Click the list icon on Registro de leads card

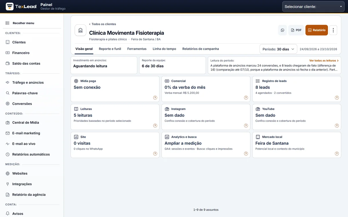258,81
